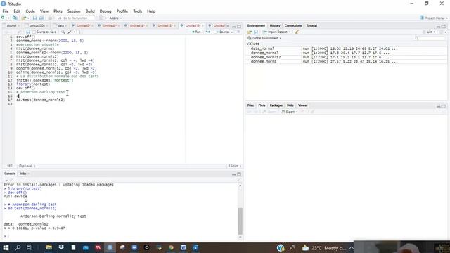Click the data_normal variable row

(347, 48)
